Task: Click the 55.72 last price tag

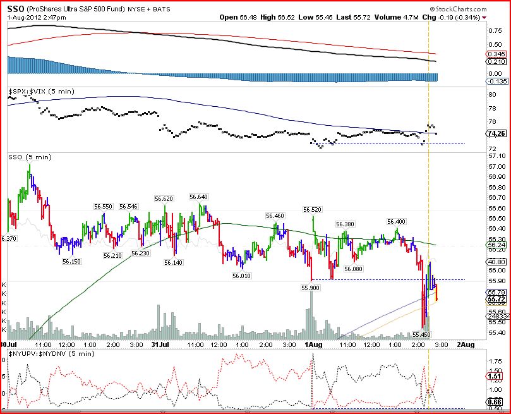Action: (496, 299)
